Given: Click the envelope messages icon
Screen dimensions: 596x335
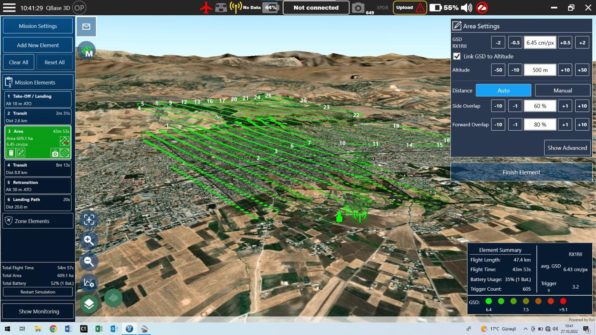Looking at the screenshot, I should tap(86, 26).
